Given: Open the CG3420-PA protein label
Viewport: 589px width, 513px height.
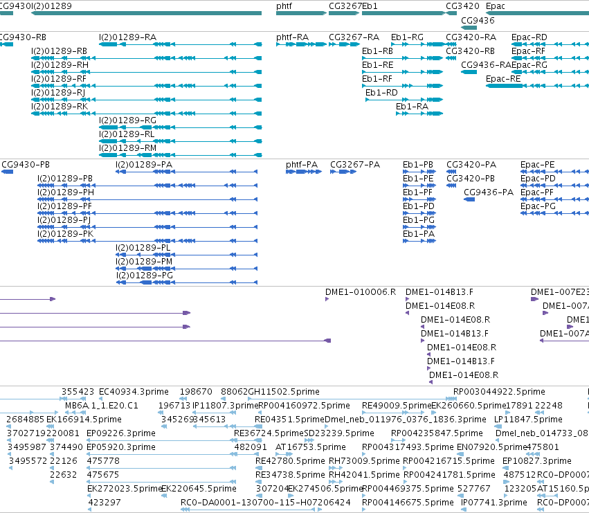Looking at the screenshot, I should (471, 165).
